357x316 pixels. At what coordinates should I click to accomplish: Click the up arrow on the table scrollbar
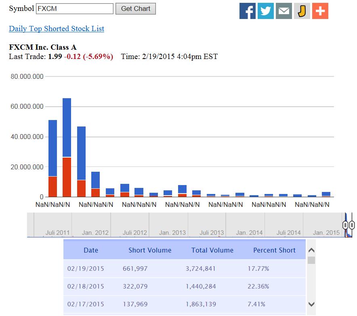point(311,250)
